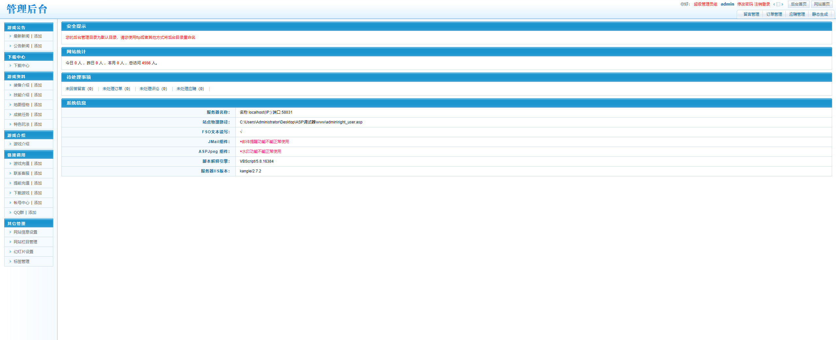
Task: Collapse the 其它管理 sidebar section
Action: [29, 223]
